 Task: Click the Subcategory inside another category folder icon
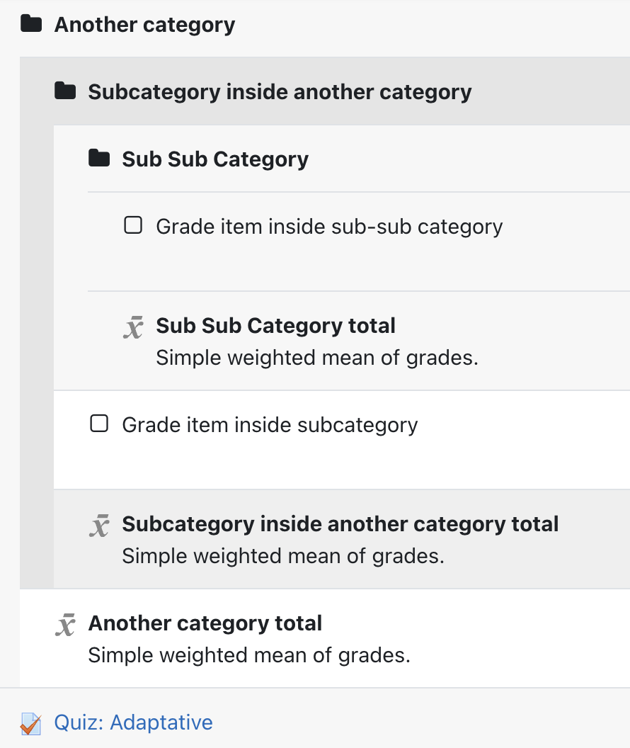[65, 91]
